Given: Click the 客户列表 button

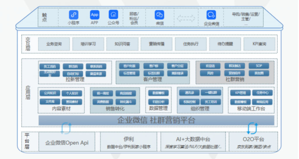Looking at the screenshot, I should point(129,66).
